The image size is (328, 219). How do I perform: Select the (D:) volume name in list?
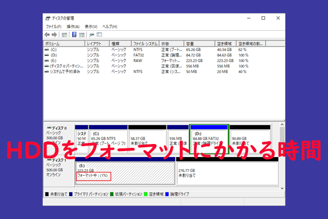click(x=54, y=55)
